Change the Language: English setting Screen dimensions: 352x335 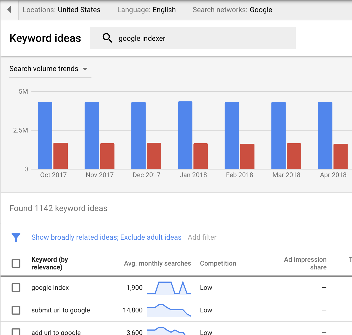pos(146,10)
